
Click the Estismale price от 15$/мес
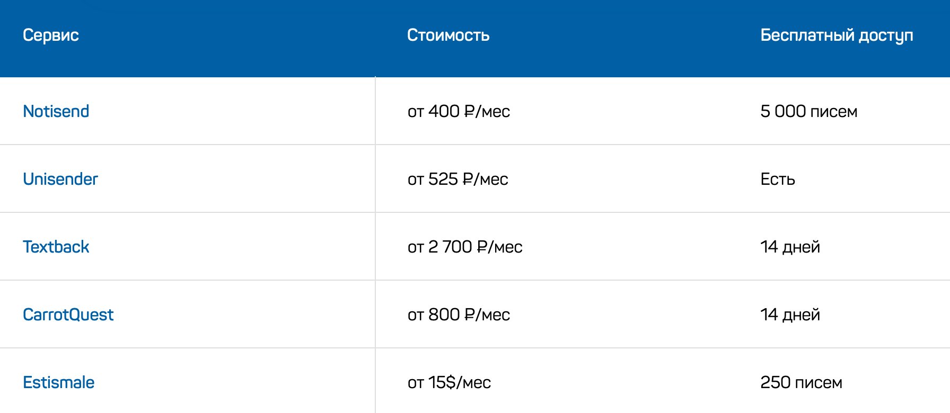click(x=449, y=382)
